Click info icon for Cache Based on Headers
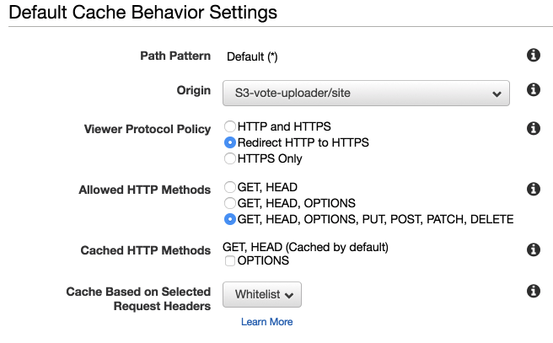This screenshot has width=553, height=343. point(533,291)
